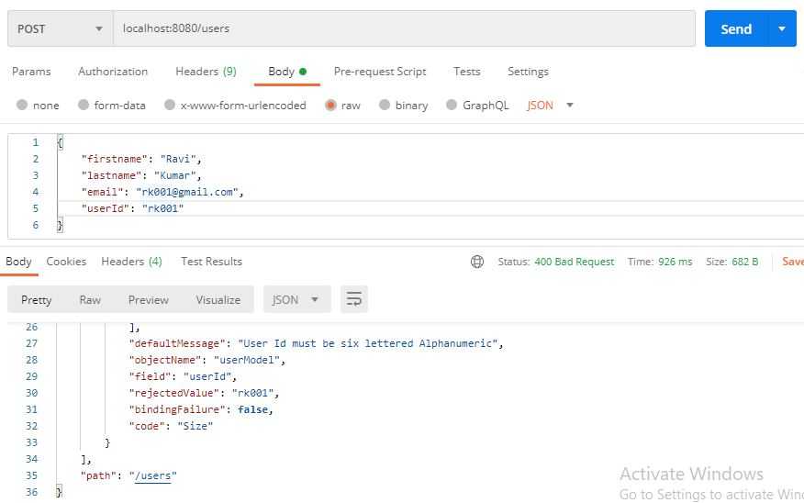Click the "field": "userId" response line

[x=183, y=376]
